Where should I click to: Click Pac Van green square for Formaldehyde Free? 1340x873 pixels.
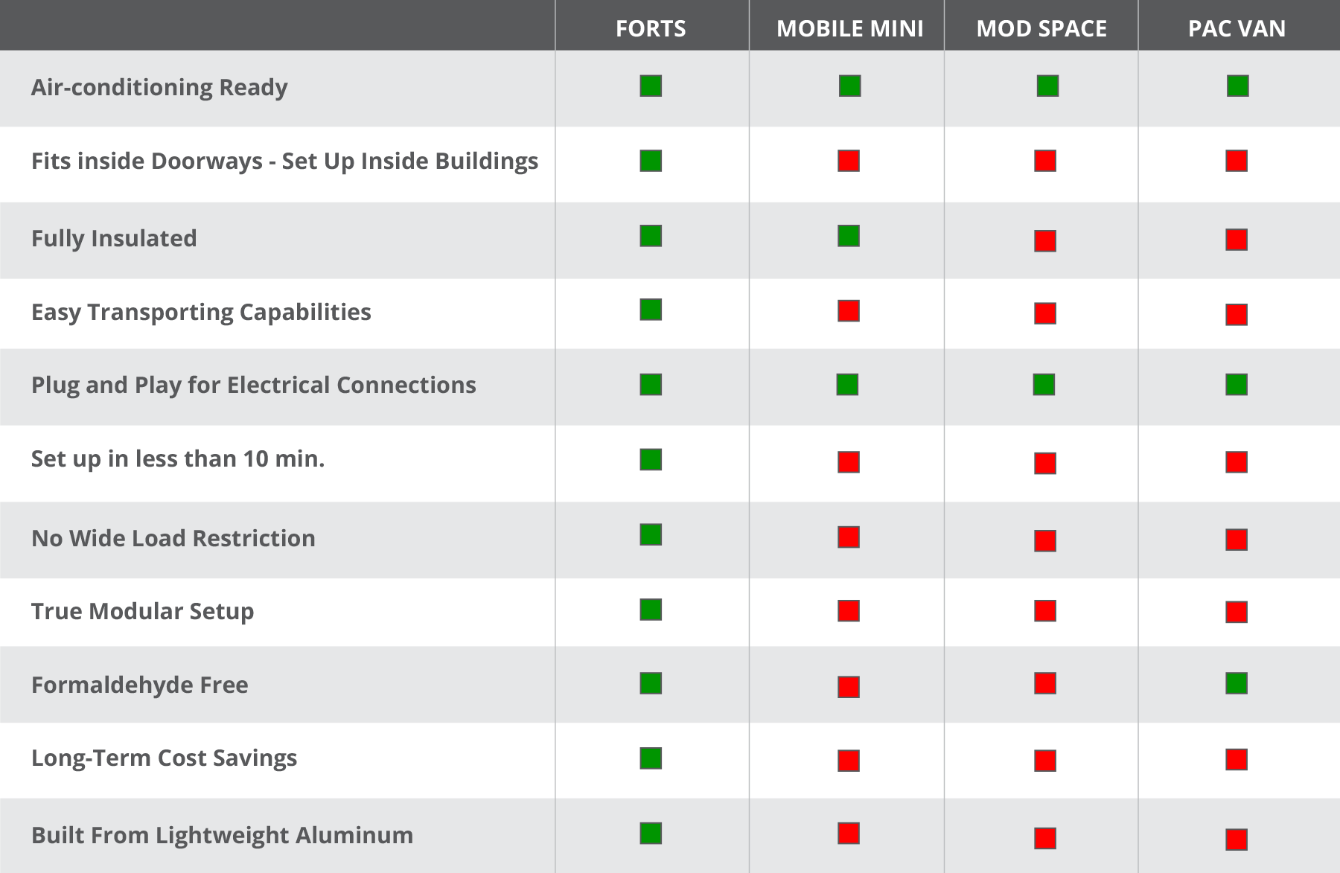tap(1237, 683)
